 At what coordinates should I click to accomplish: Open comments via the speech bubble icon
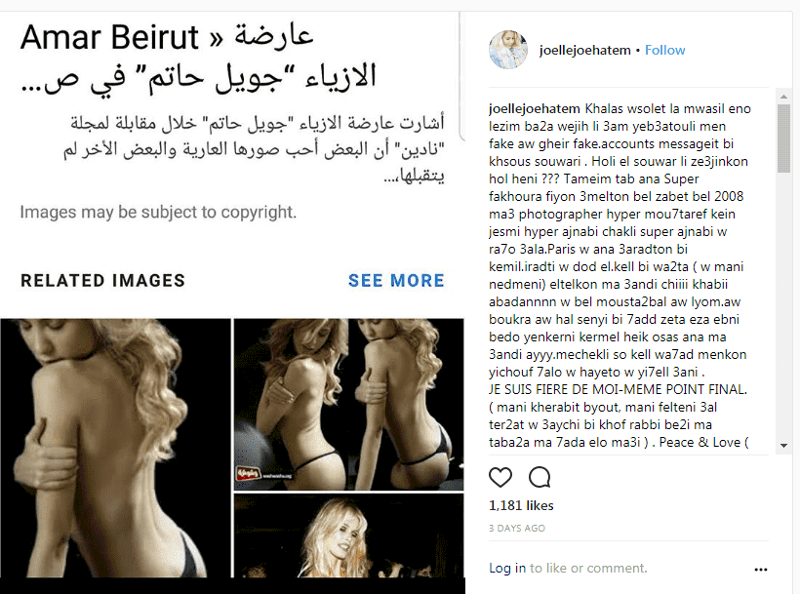540,477
